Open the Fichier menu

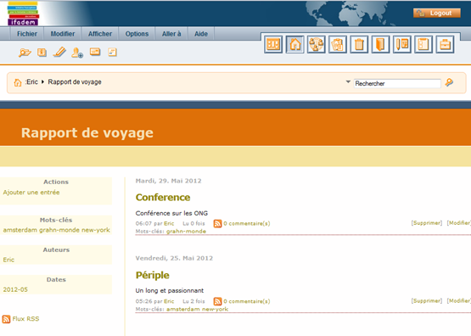tap(27, 34)
